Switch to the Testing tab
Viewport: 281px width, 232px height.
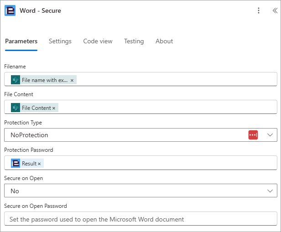[x=134, y=41]
